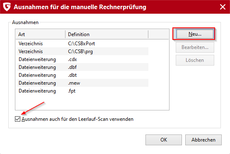Click the Löschen button
Image resolution: width=230 pixels, height=154 pixels.
(x=195, y=60)
